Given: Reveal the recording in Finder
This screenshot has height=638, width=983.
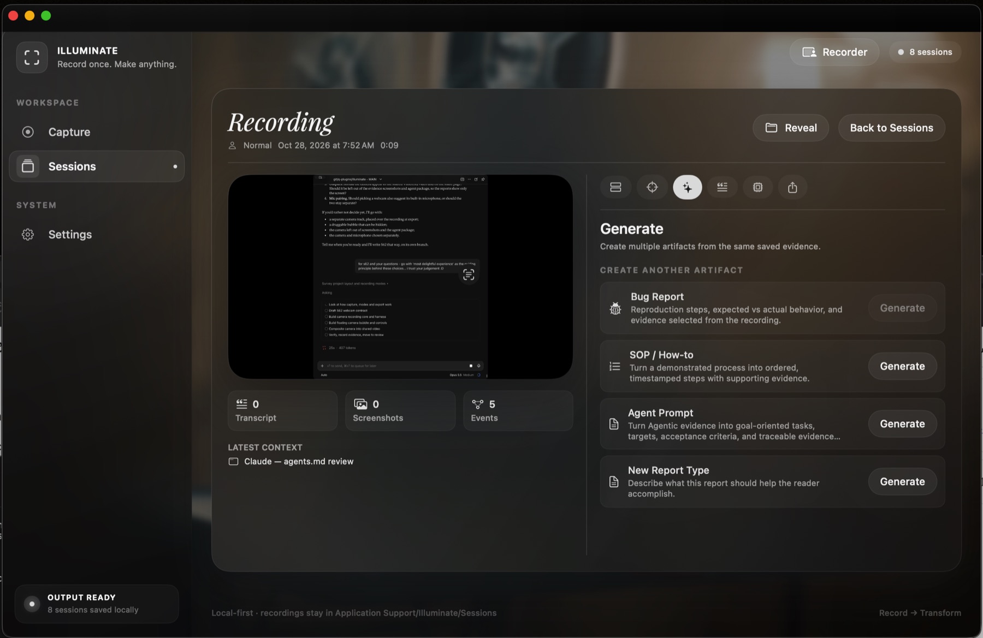Looking at the screenshot, I should (x=791, y=128).
